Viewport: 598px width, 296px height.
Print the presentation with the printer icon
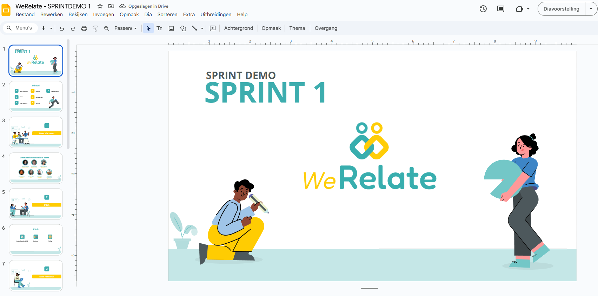pos(84,28)
